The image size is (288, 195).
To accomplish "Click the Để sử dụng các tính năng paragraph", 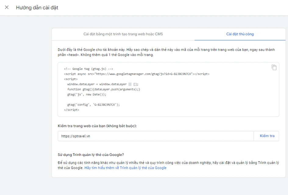I will pyautogui.click(x=168, y=165).
